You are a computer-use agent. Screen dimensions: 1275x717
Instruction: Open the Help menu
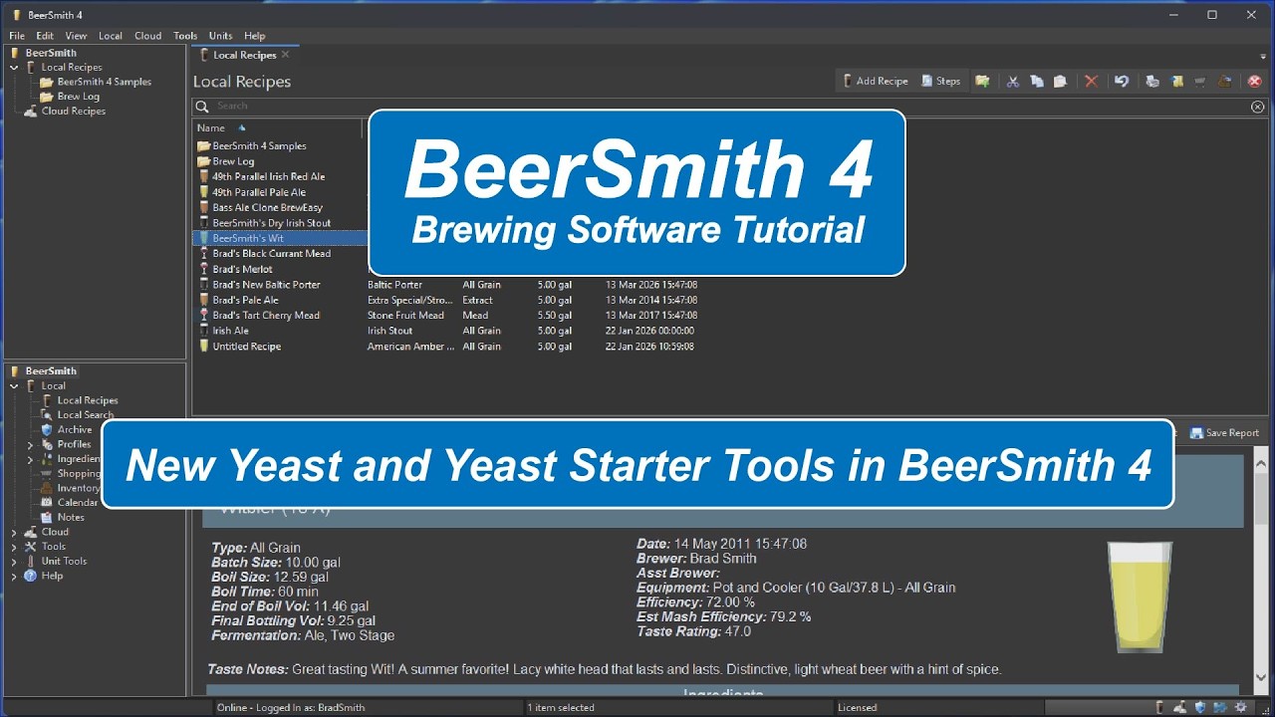coord(255,36)
